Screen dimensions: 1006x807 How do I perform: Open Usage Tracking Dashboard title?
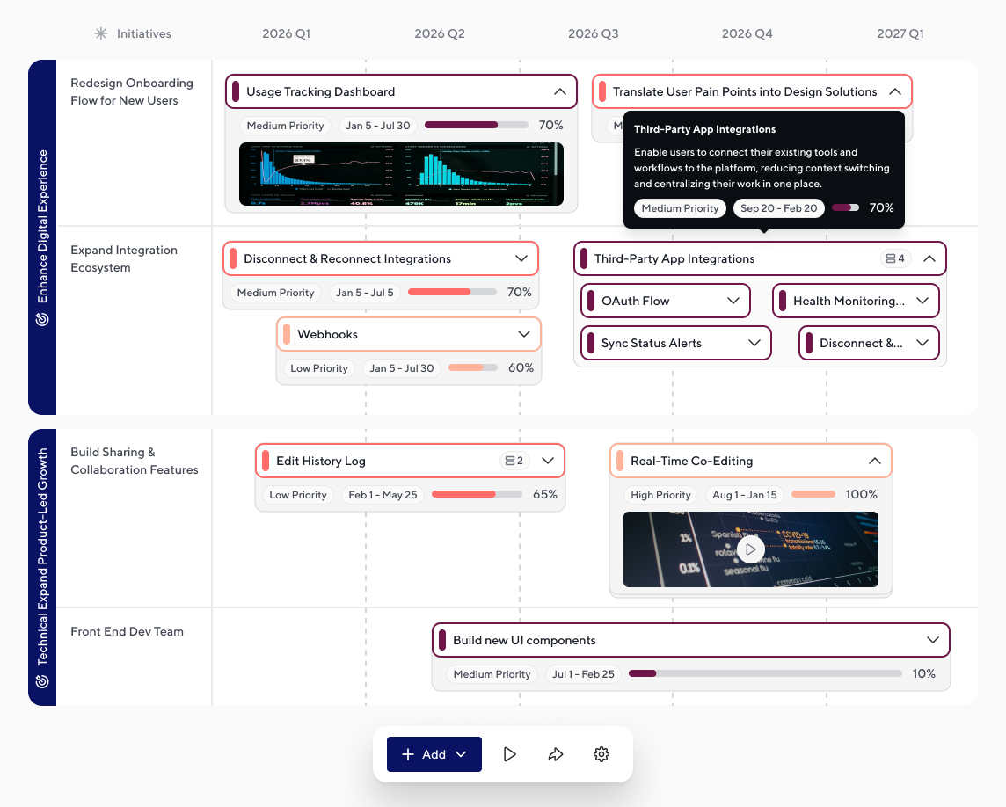pyautogui.click(x=321, y=91)
